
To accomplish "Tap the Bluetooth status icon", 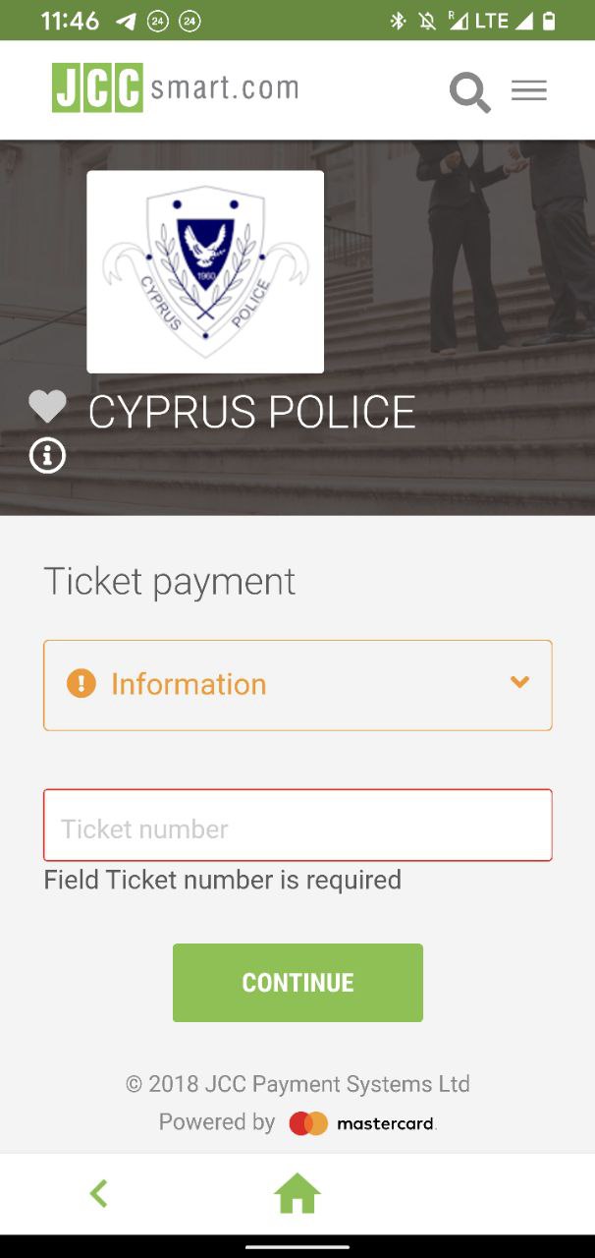I will [x=398, y=21].
